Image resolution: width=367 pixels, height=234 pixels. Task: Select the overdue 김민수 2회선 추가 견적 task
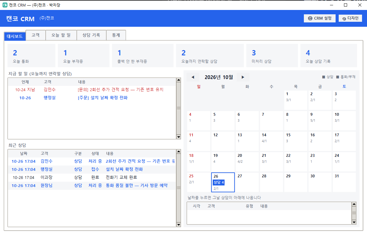tap(92, 90)
